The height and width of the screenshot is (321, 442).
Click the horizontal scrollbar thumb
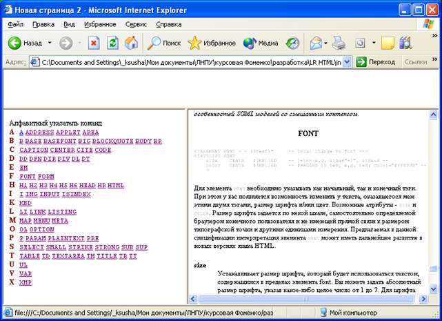[x=306, y=299]
